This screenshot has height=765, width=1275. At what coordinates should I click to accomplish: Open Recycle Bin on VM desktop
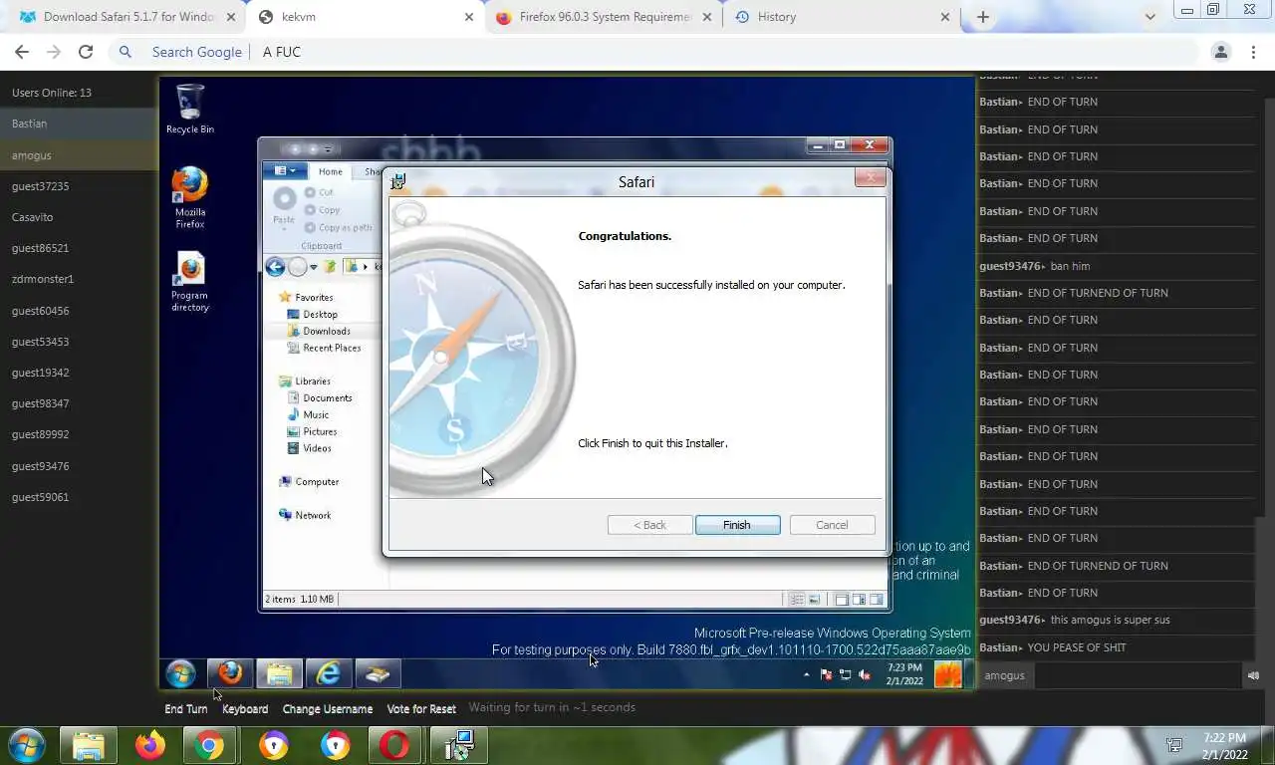tap(189, 109)
